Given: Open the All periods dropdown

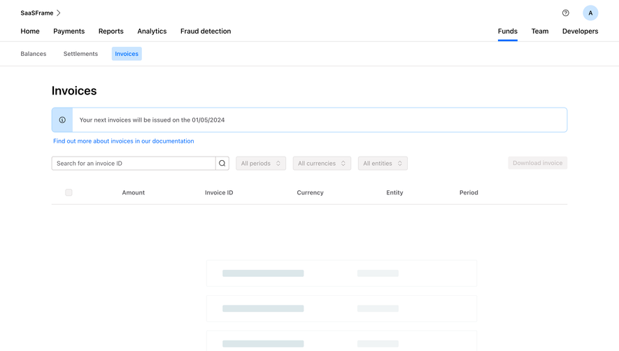Looking at the screenshot, I should click(x=261, y=163).
